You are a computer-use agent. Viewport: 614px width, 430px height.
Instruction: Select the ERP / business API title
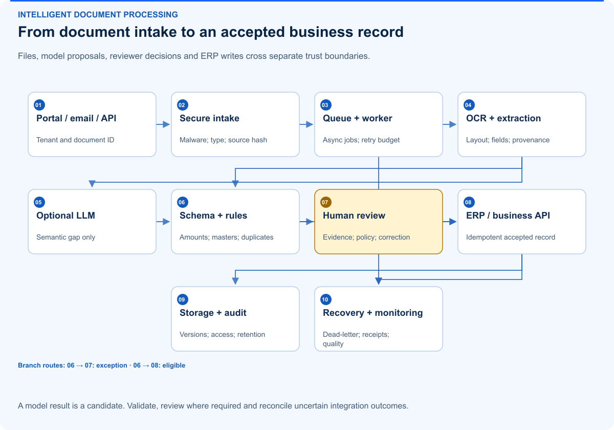(508, 216)
